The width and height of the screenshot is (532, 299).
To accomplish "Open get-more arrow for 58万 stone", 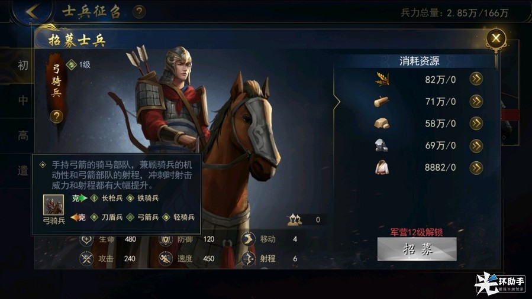I will coord(476,123).
